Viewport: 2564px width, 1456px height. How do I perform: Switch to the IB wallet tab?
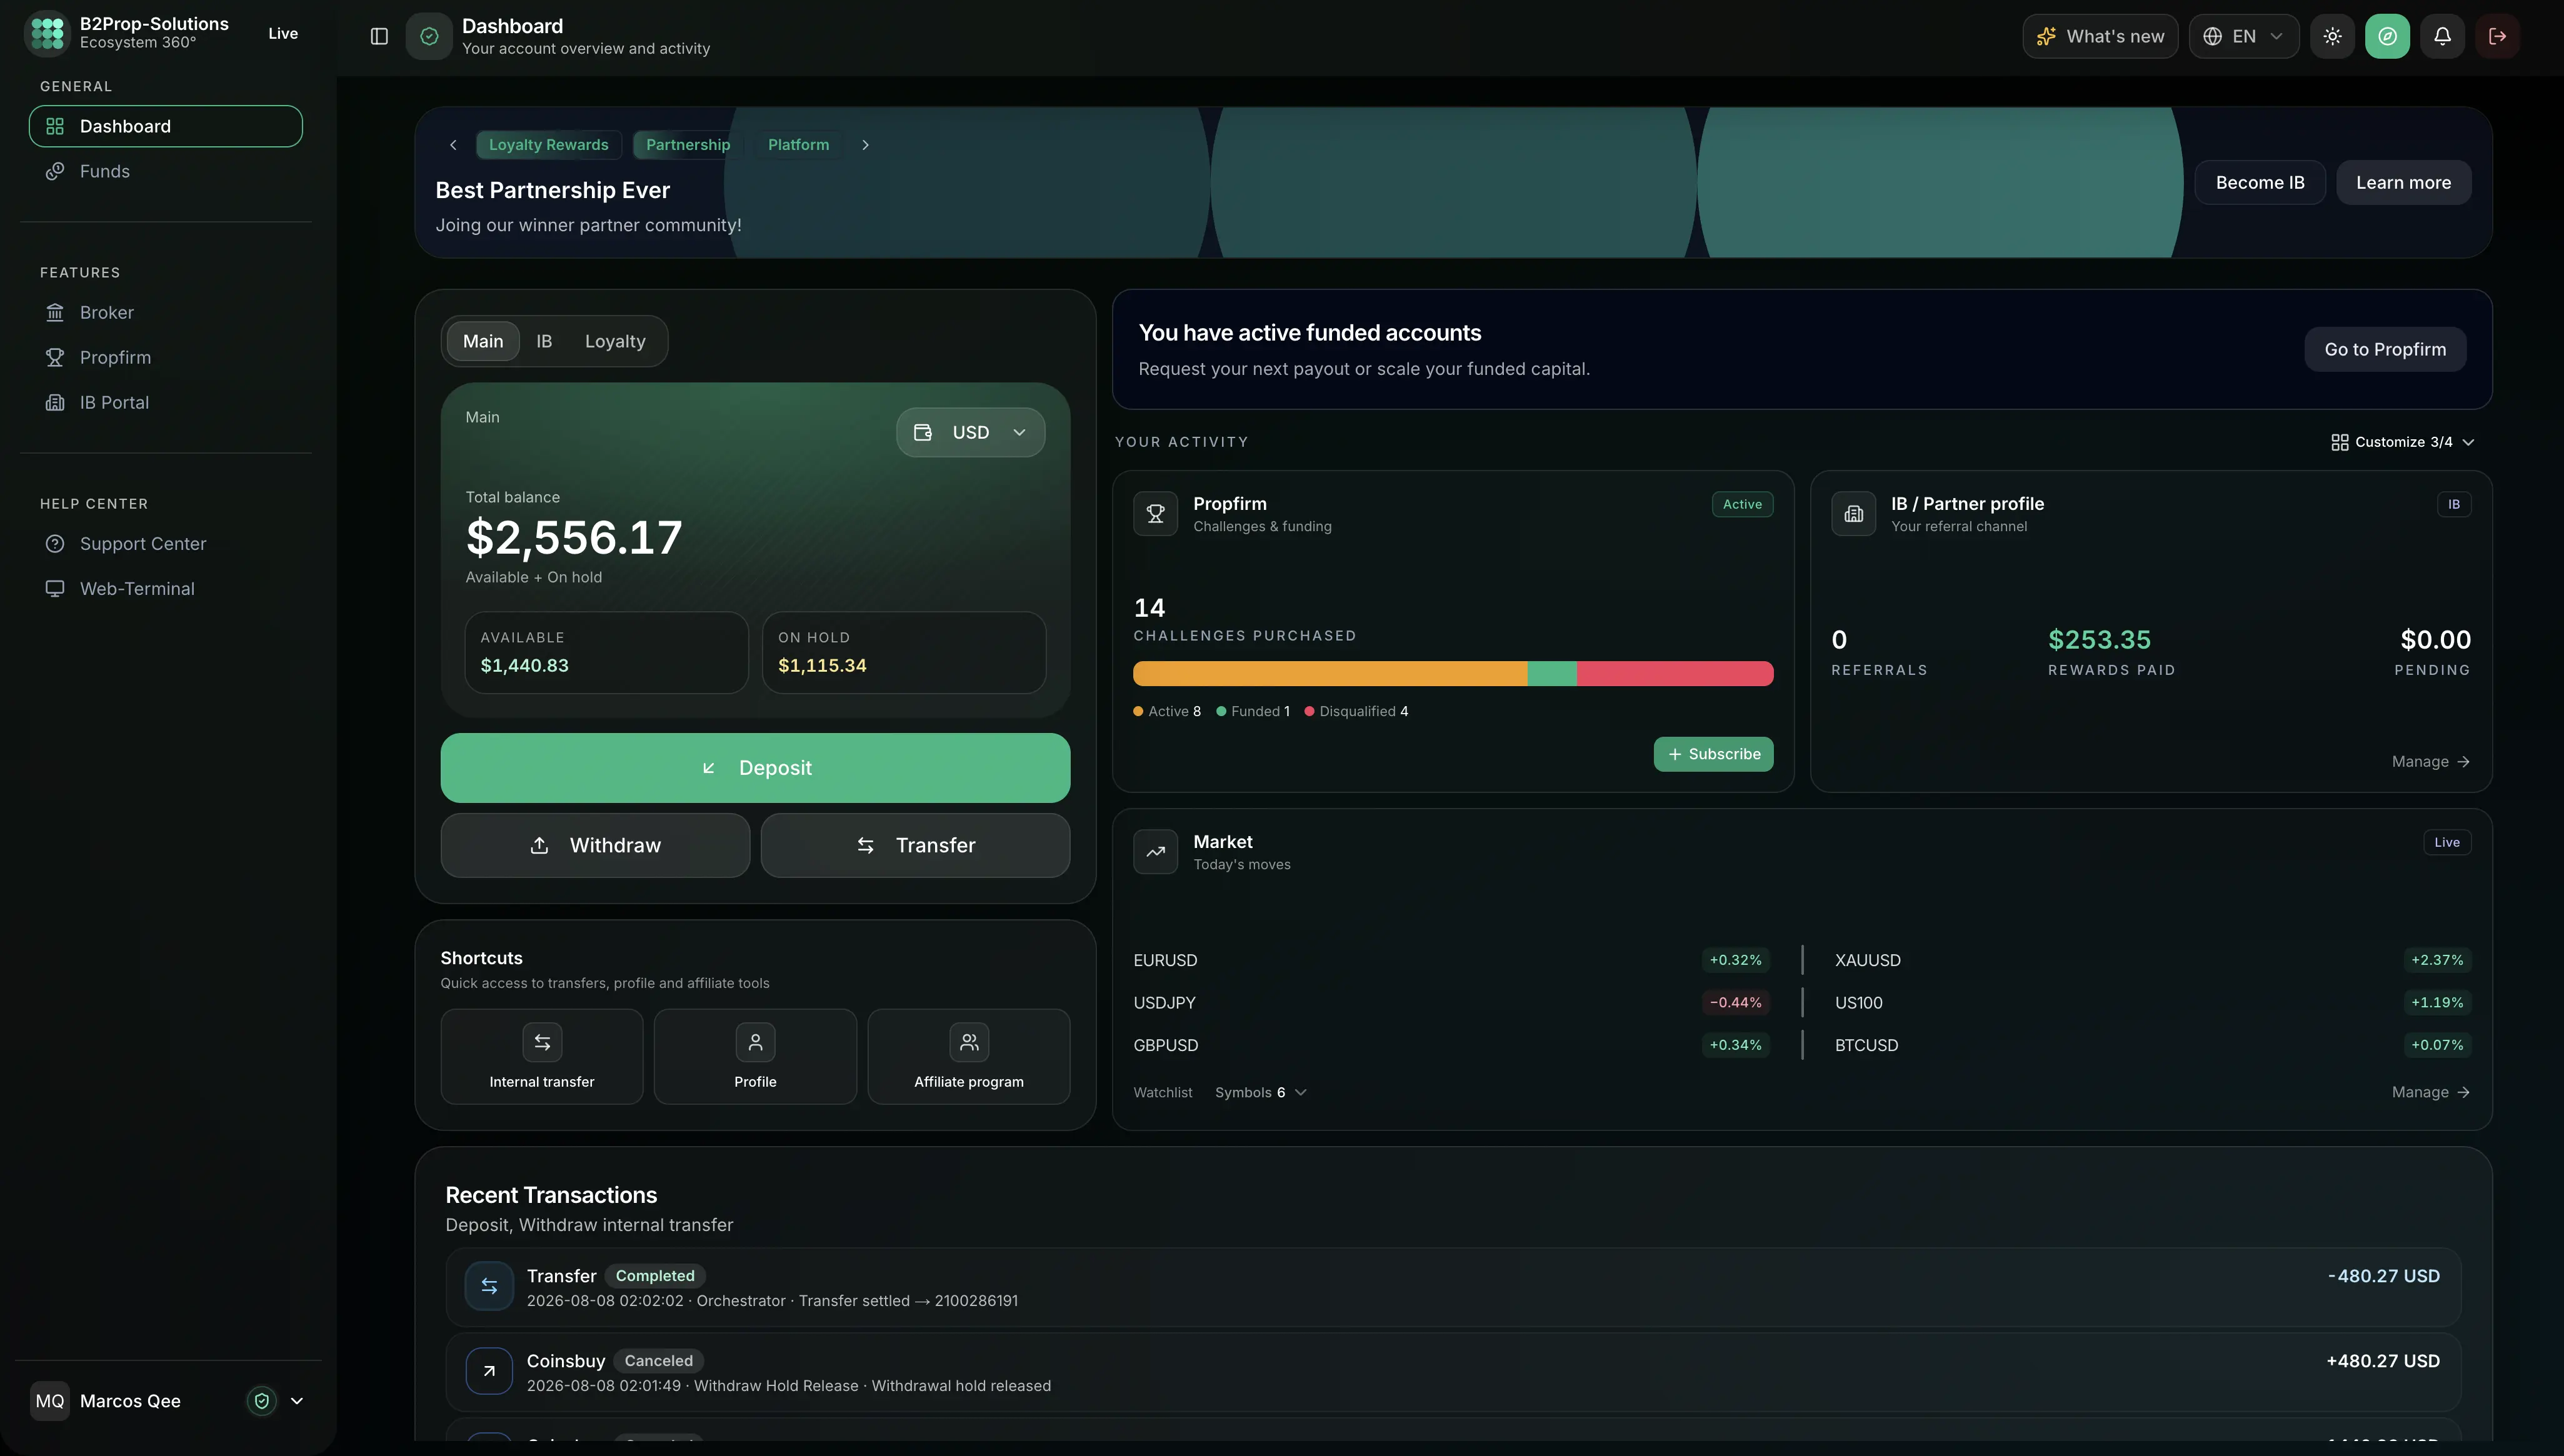click(x=544, y=341)
